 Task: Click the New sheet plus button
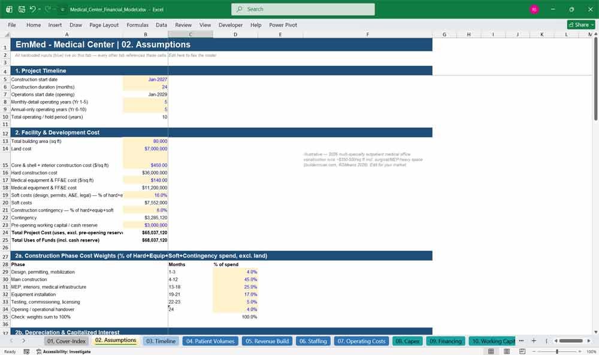pos(534,341)
